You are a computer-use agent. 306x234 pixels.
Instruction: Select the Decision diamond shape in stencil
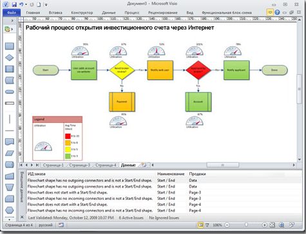[x=10, y=57]
